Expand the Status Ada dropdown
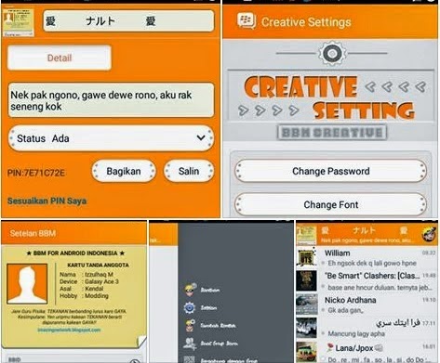This screenshot has height=363, width=440. click(x=111, y=138)
